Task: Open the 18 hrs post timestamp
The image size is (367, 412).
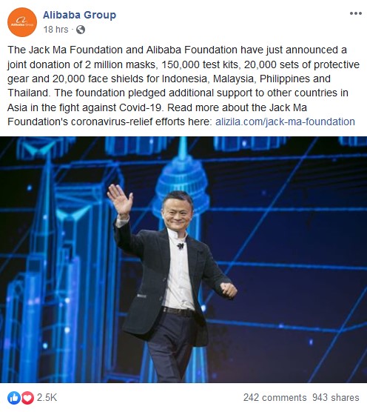Action: [55, 30]
